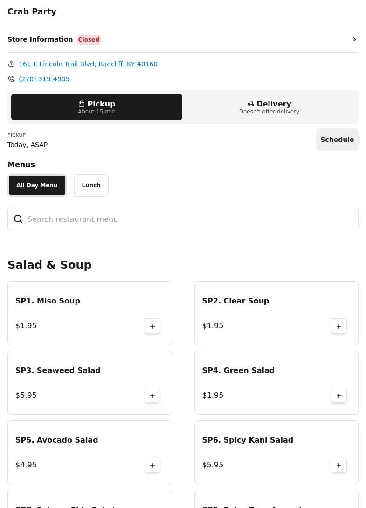
Task: Add SP4. Green Salad to order
Action: [339, 395]
